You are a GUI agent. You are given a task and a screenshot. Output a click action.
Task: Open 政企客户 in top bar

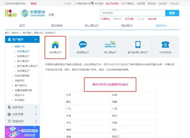[x=163, y=3]
